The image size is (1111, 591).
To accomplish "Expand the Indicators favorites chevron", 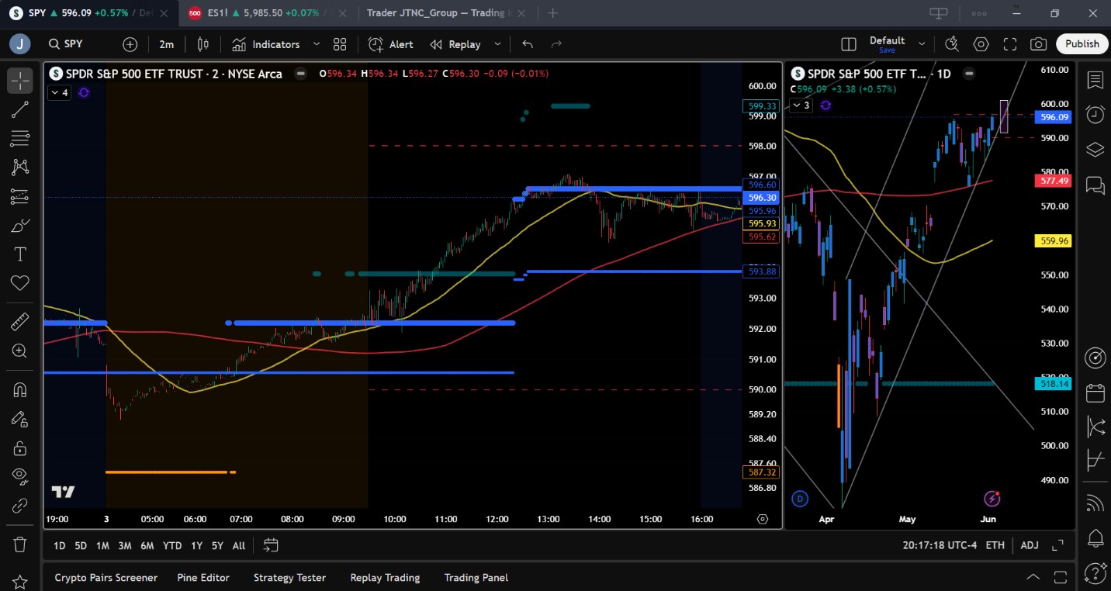I will pos(317,44).
